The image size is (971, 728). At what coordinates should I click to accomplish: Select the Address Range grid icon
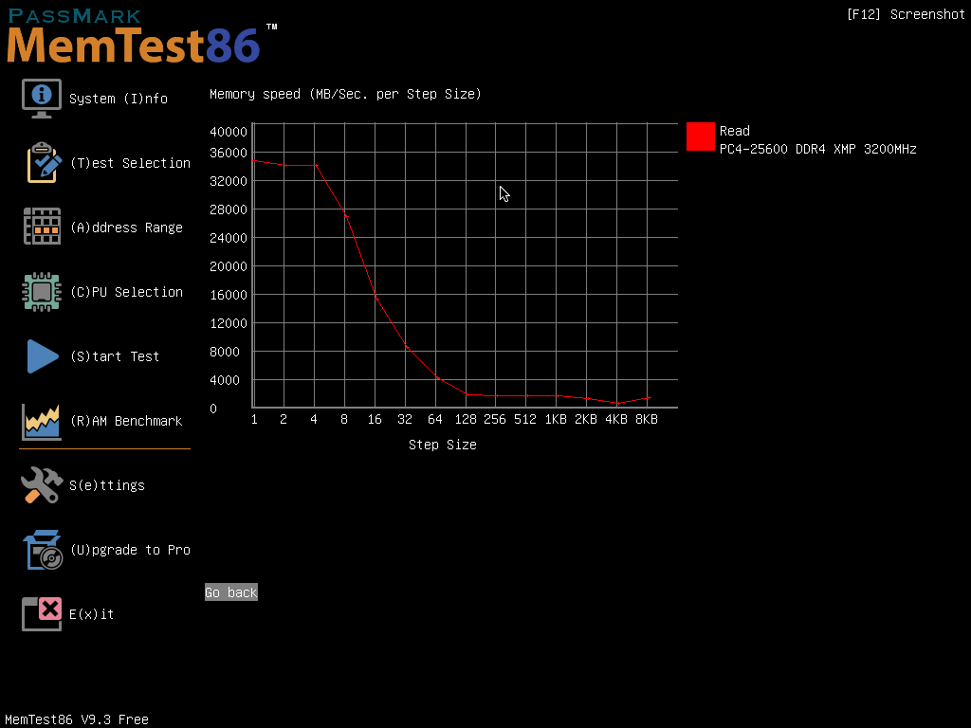pos(42,227)
